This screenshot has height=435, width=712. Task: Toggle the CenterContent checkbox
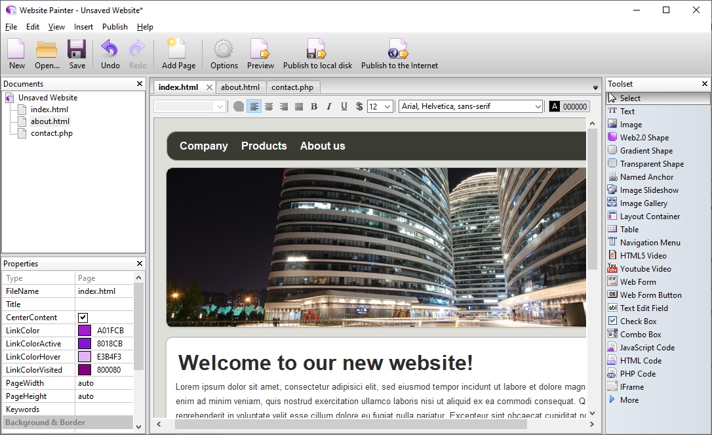(x=83, y=318)
